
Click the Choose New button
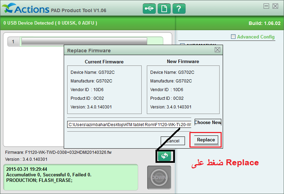tap(208, 122)
